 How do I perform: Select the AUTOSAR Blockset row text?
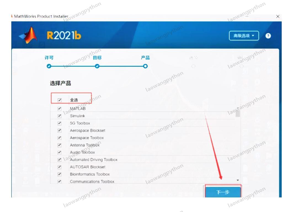pos(87,167)
